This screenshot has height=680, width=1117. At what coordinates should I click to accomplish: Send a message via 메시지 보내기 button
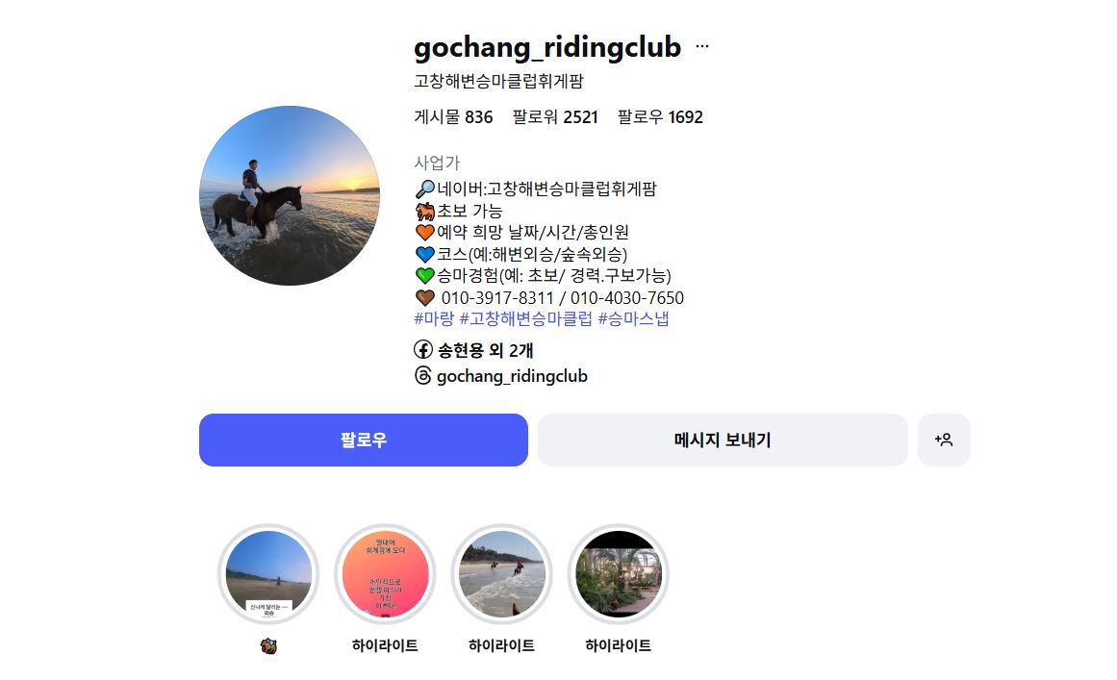tap(723, 441)
